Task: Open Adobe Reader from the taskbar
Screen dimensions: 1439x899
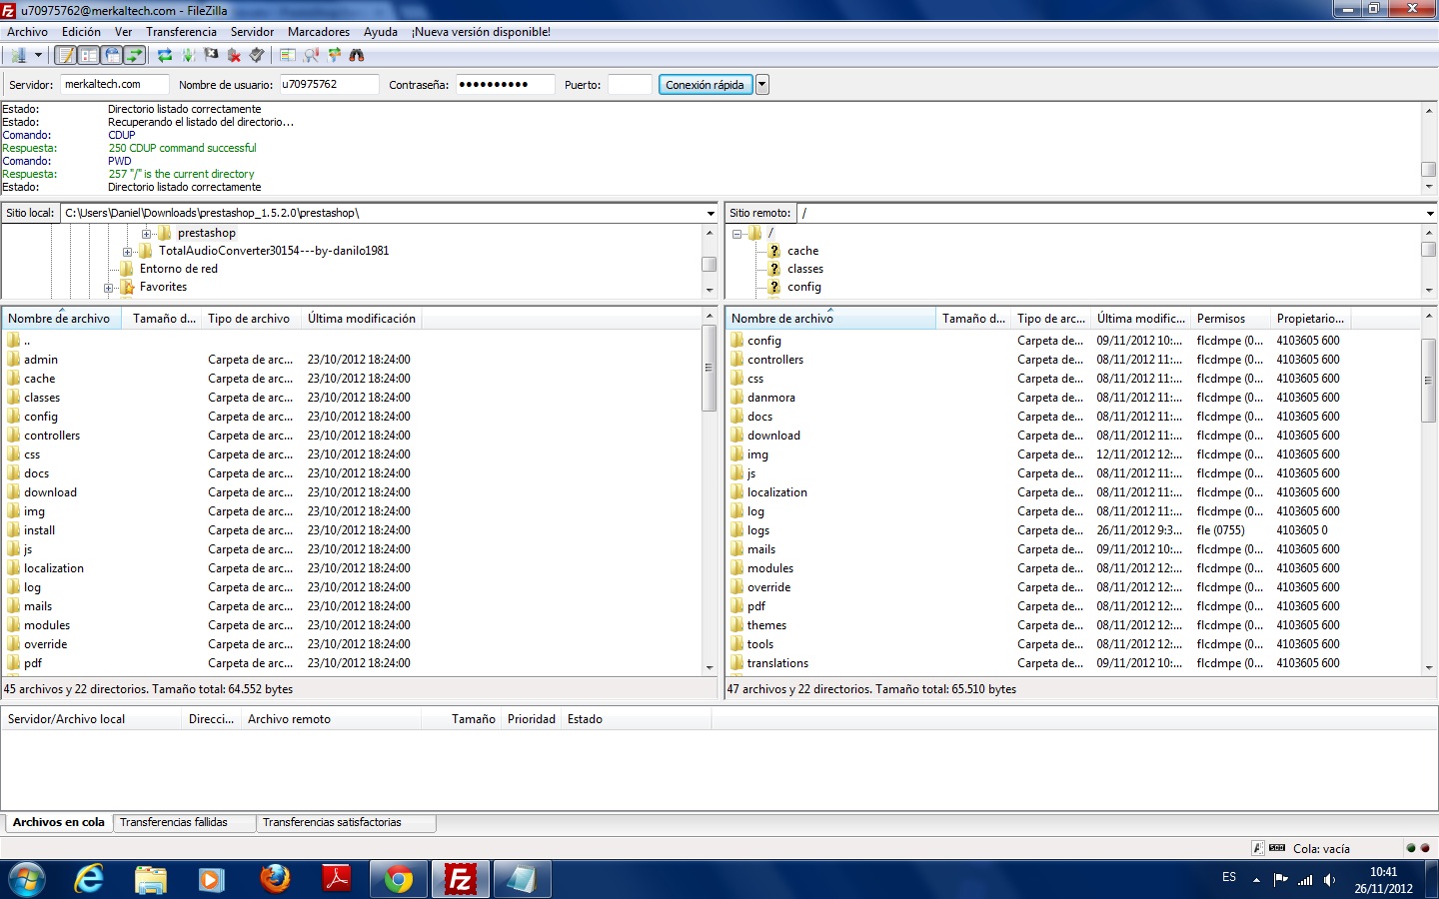Action: click(x=337, y=879)
